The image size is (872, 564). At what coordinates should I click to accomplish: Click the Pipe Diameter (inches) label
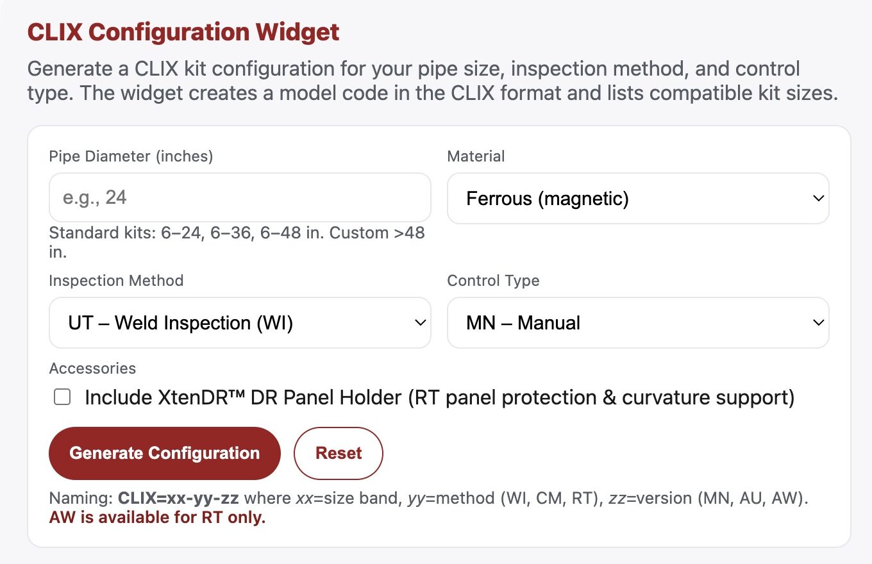pyautogui.click(x=131, y=156)
